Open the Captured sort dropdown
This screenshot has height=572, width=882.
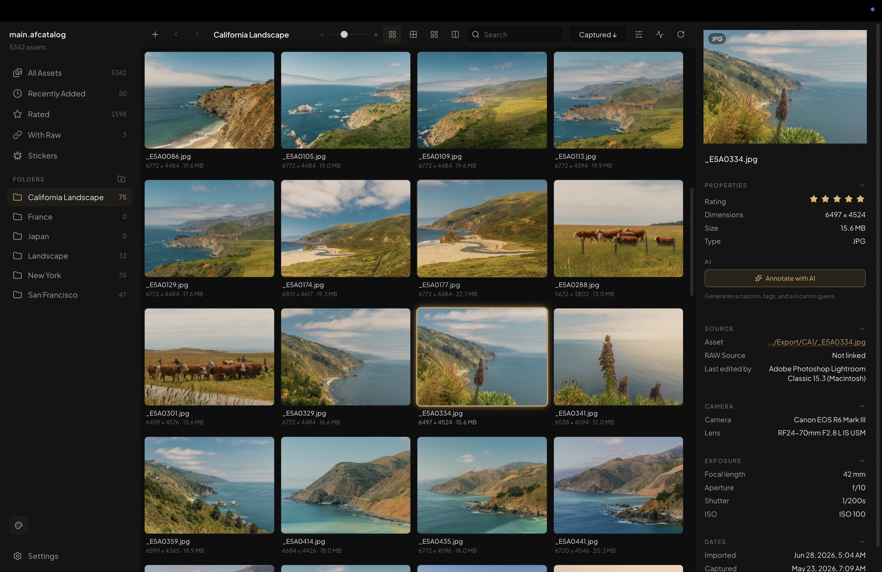(x=597, y=34)
